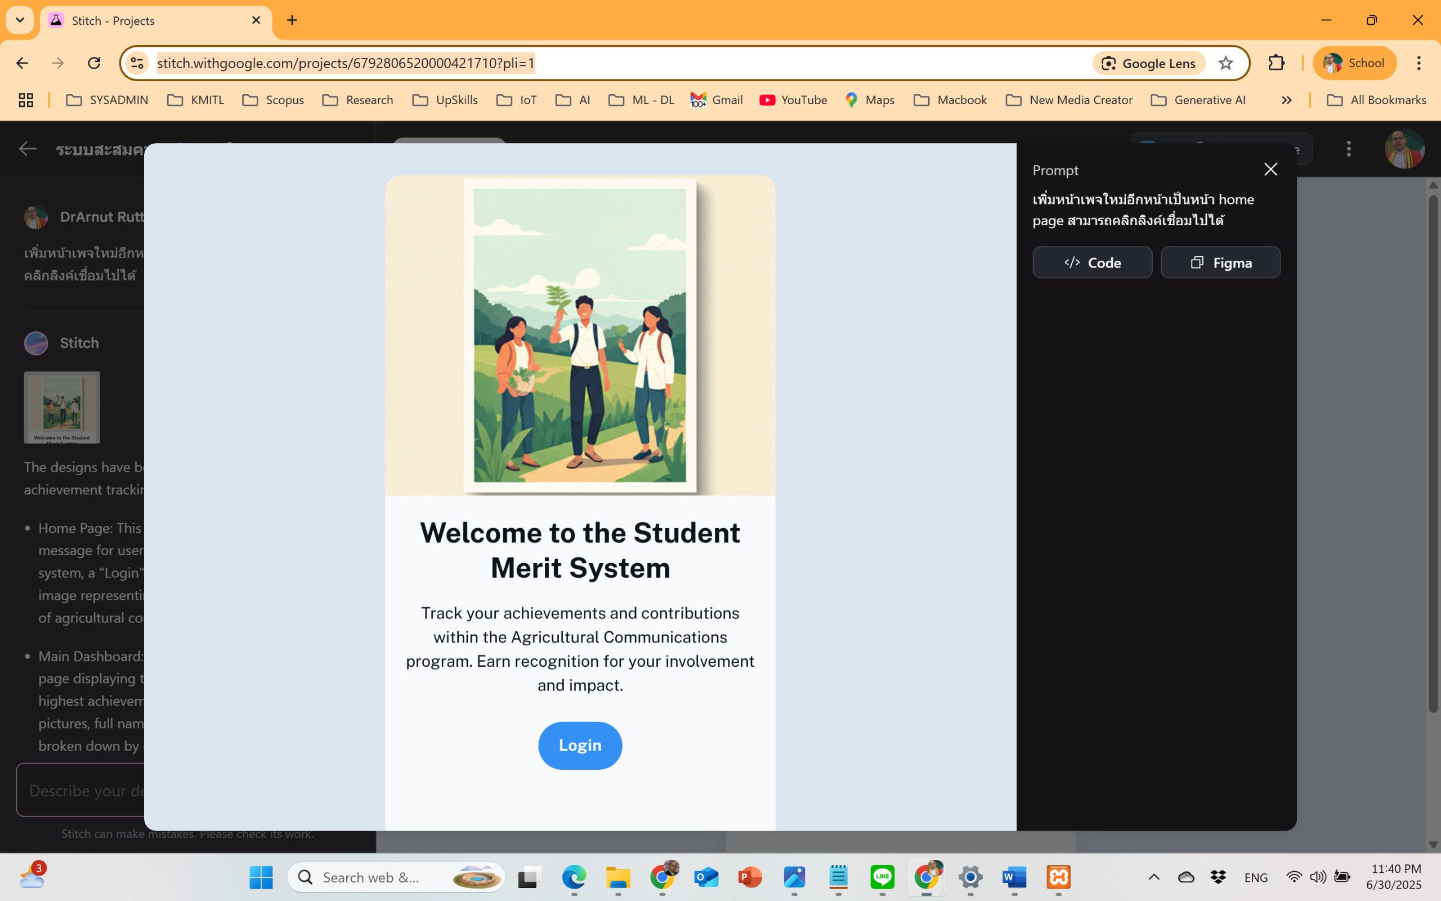Show more bookmarks with double chevron
The height and width of the screenshot is (901, 1441).
[x=1286, y=100]
